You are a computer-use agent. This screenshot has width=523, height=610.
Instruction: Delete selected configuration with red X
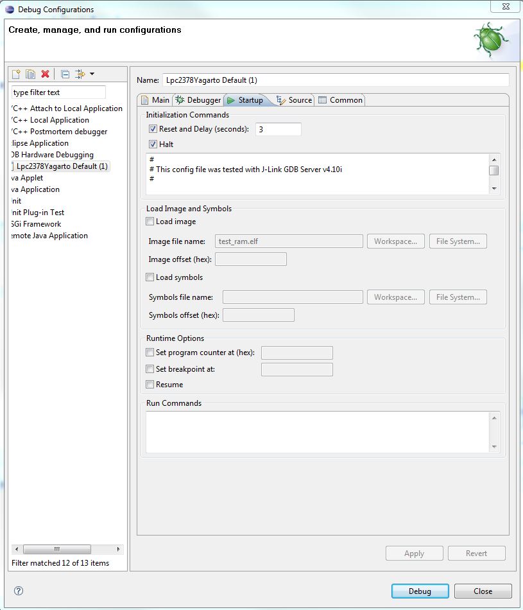(45, 74)
